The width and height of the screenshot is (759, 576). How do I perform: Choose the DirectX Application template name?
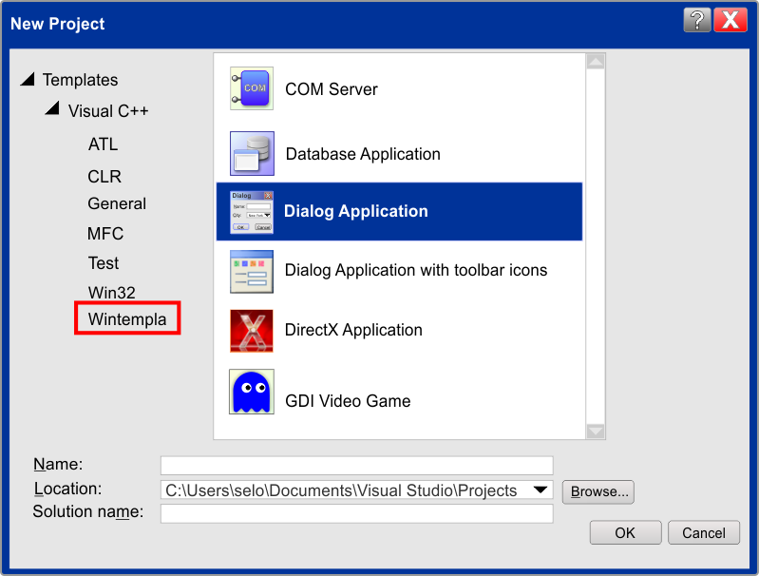[353, 330]
